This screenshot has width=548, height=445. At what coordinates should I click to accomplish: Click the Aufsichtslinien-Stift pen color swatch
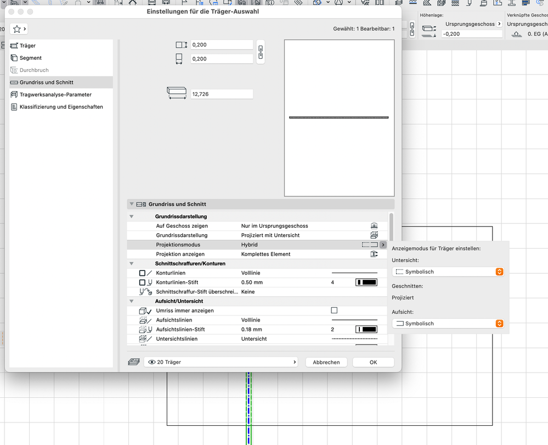pos(366,329)
